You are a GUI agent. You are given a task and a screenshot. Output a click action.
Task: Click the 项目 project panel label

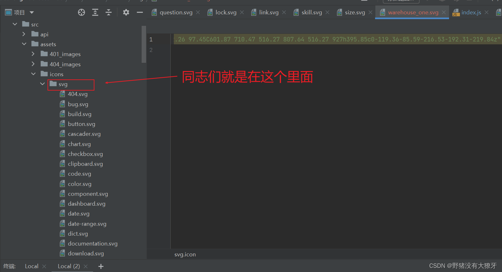click(x=19, y=12)
